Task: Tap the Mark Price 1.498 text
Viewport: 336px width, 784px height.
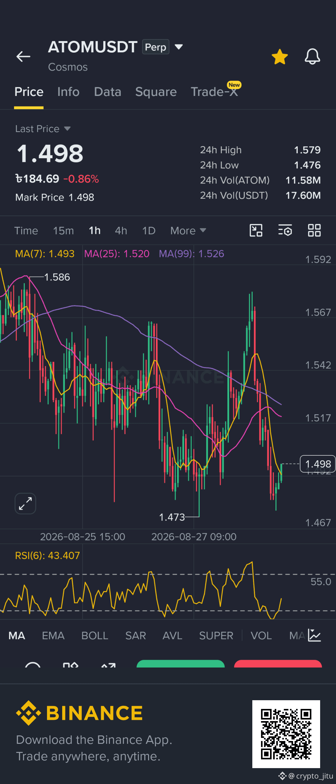Action: pyautogui.click(x=55, y=197)
